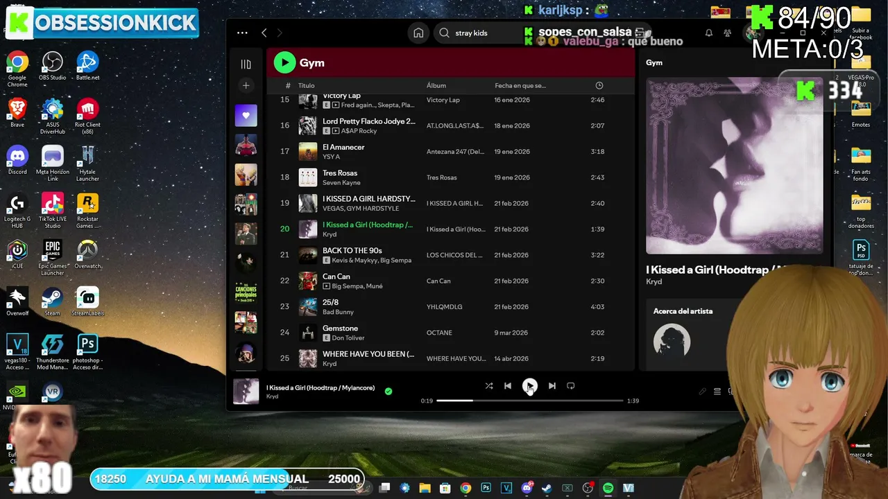Open album cover in Now Playing panel
This screenshot has height=499, width=888.
click(x=734, y=166)
